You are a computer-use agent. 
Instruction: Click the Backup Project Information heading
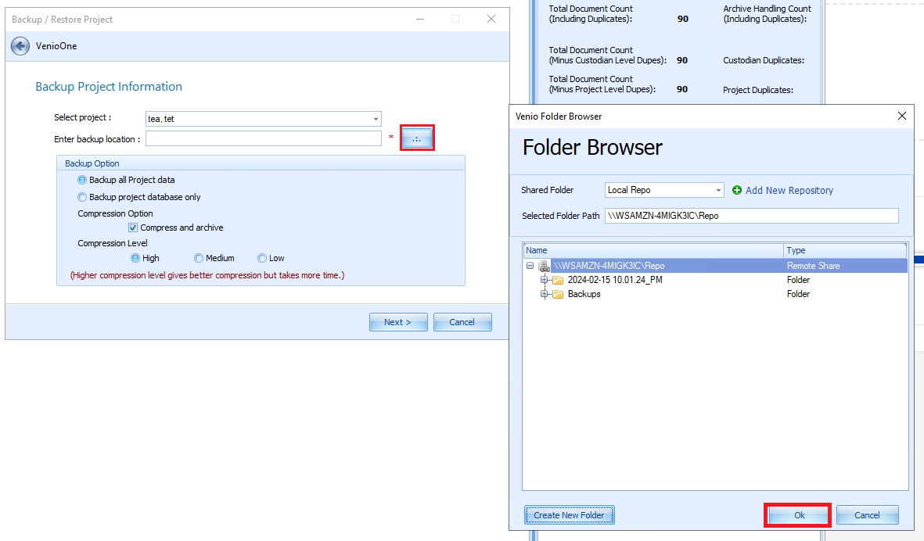tap(109, 87)
